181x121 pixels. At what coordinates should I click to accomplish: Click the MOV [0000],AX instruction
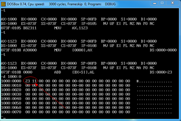[73, 50]
